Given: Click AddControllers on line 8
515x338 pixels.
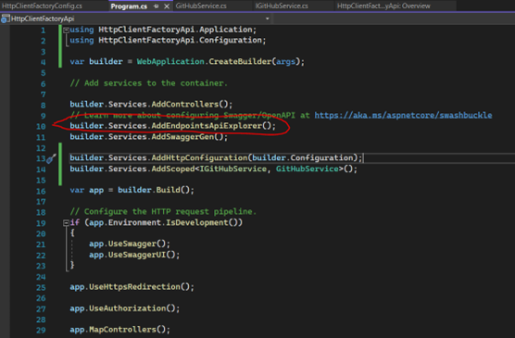Looking at the screenshot, I should tap(185, 105).
